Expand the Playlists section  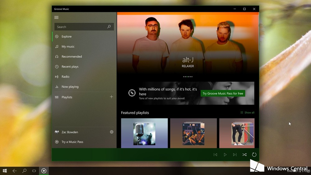click(x=67, y=97)
